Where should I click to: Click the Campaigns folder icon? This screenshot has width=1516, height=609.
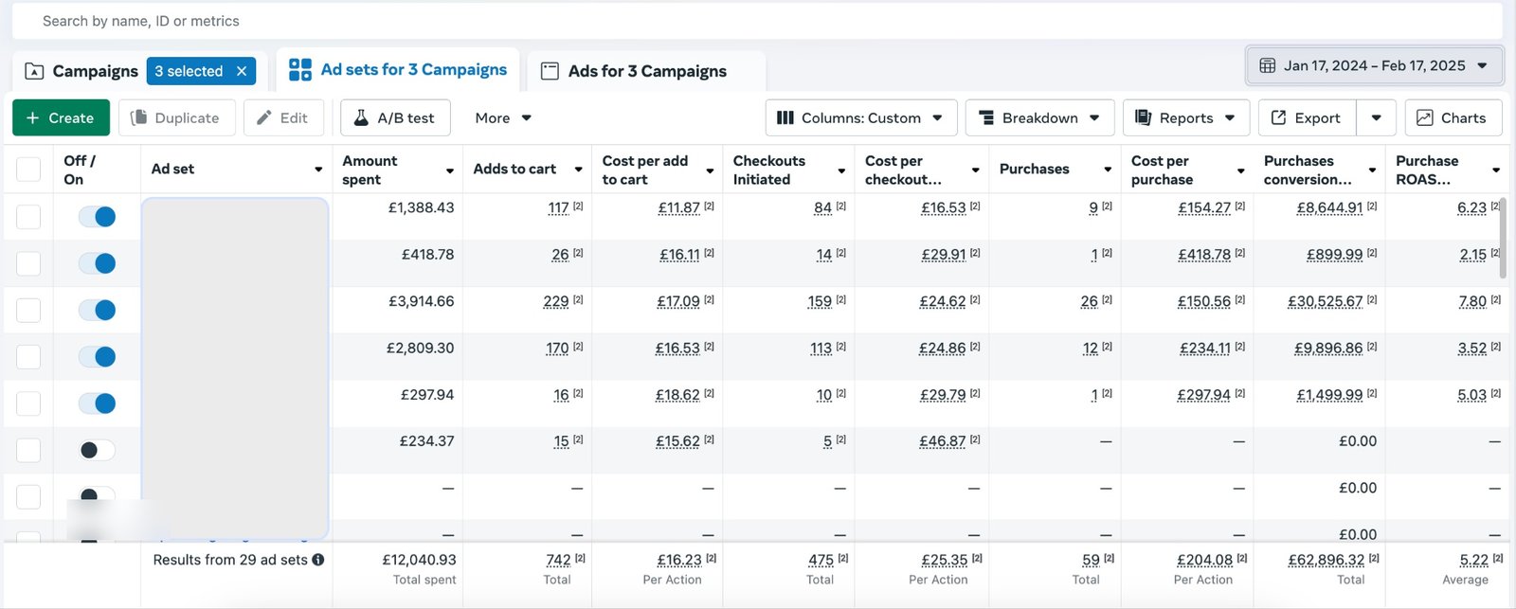pos(34,71)
